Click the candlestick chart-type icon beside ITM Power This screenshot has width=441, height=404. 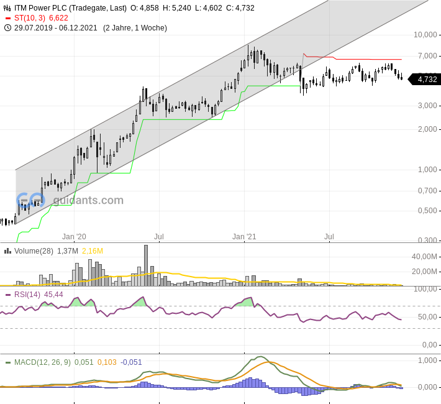tap(7, 8)
